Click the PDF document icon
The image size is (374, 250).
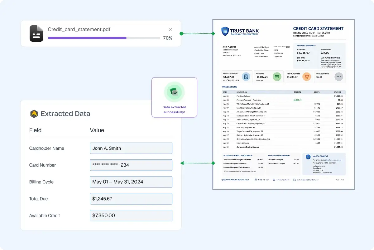36,33
